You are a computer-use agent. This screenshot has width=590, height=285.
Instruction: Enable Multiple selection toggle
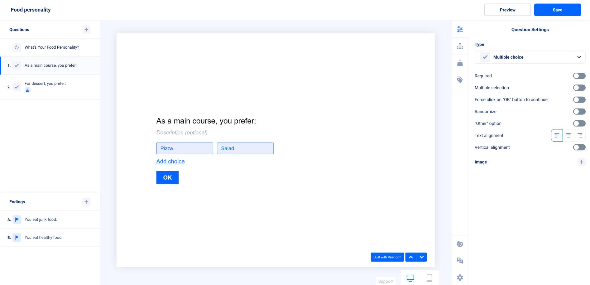(x=579, y=88)
